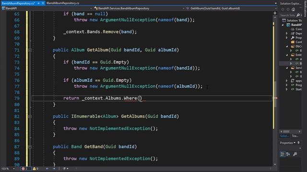
Task: Click the editor scroll-down arrow
Action: tap(275, 164)
